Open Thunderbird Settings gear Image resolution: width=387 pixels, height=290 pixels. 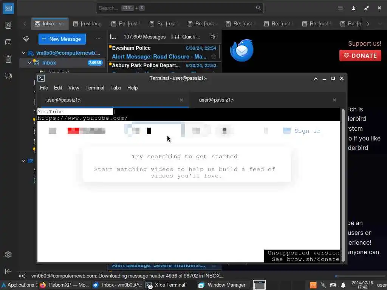coord(8,255)
